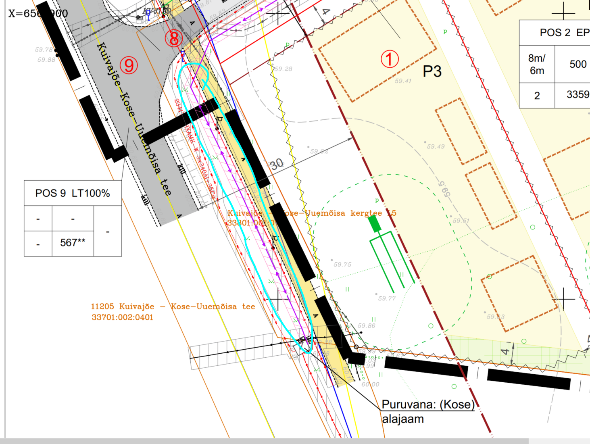The width and height of the screenshot is (590, 444).
Task: Click the X=656900 coordinate label
Action: click(x=38, y=13)
